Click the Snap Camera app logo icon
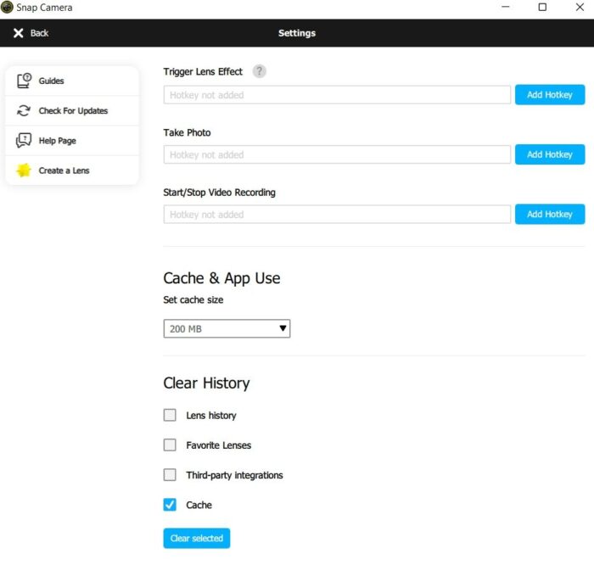 (7, 8)
